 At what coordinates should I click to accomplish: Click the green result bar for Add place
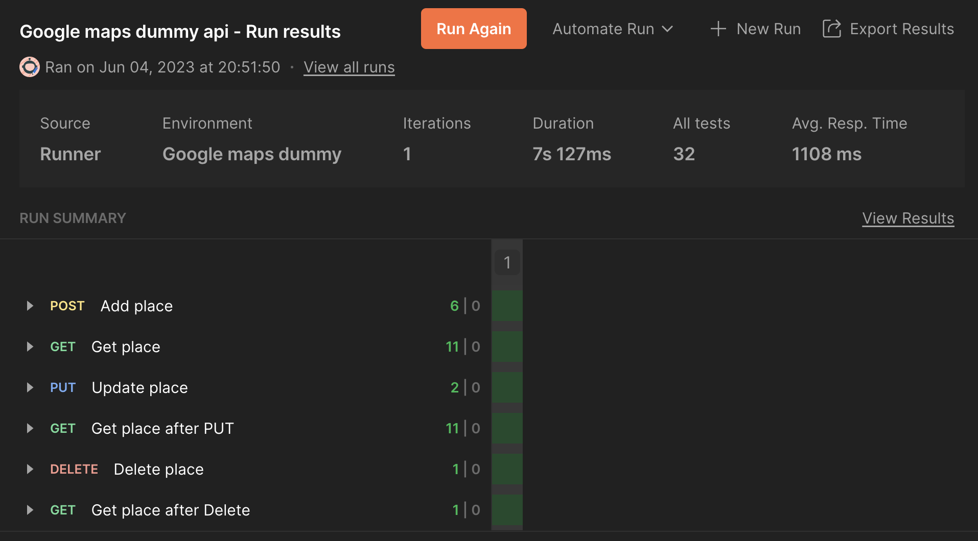pos(507,306)
